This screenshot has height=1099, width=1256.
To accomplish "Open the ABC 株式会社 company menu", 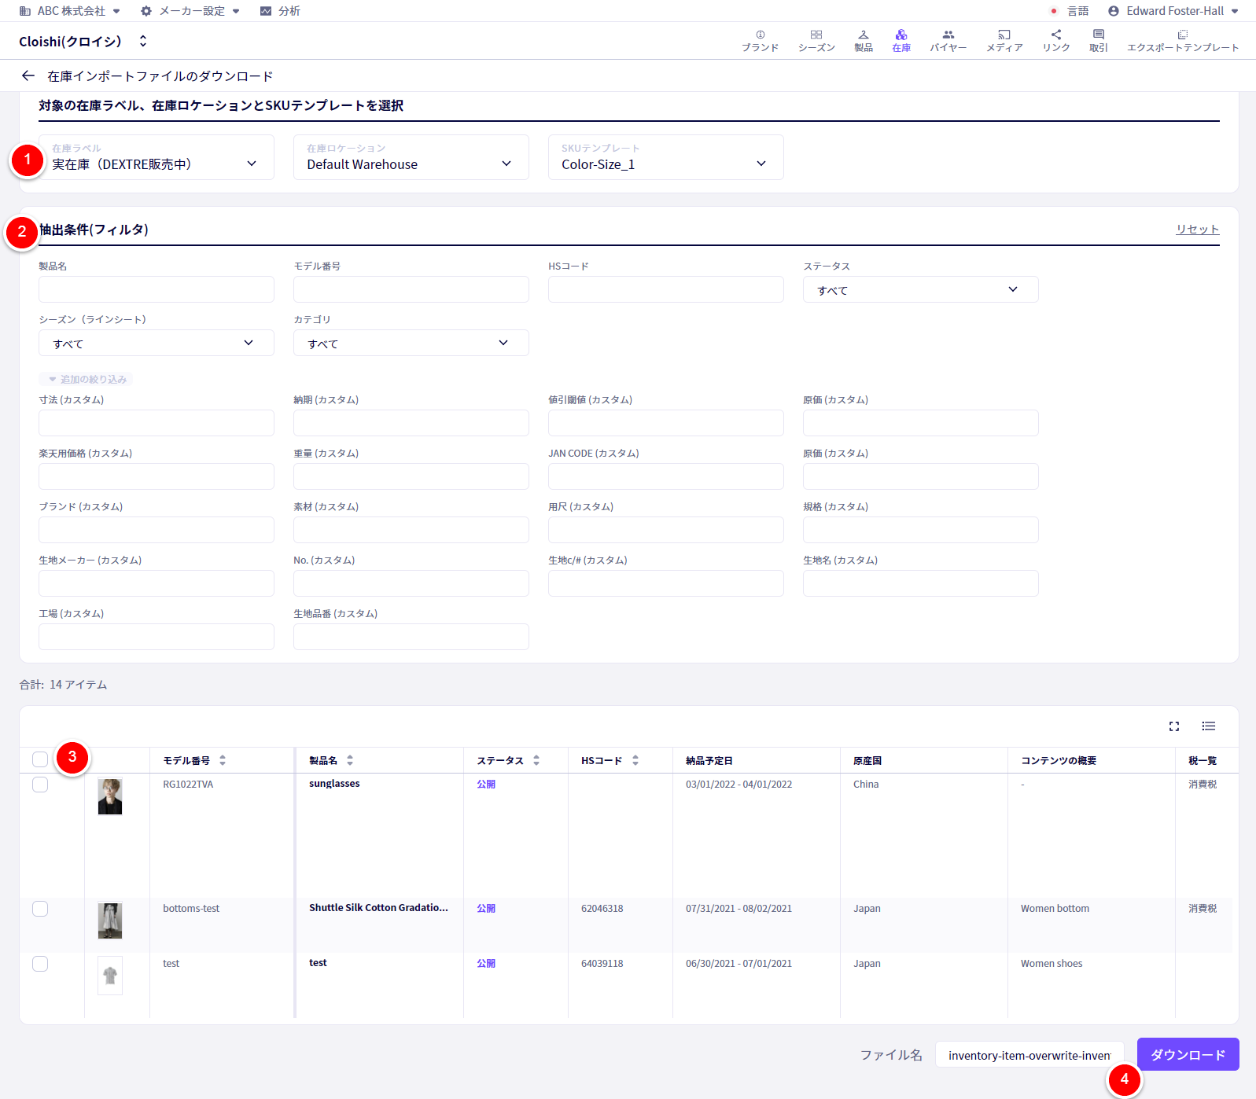I will [70, 11].
